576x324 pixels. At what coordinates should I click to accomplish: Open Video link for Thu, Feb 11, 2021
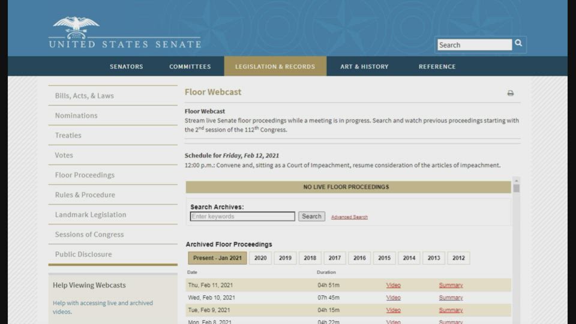click(393, 286)
